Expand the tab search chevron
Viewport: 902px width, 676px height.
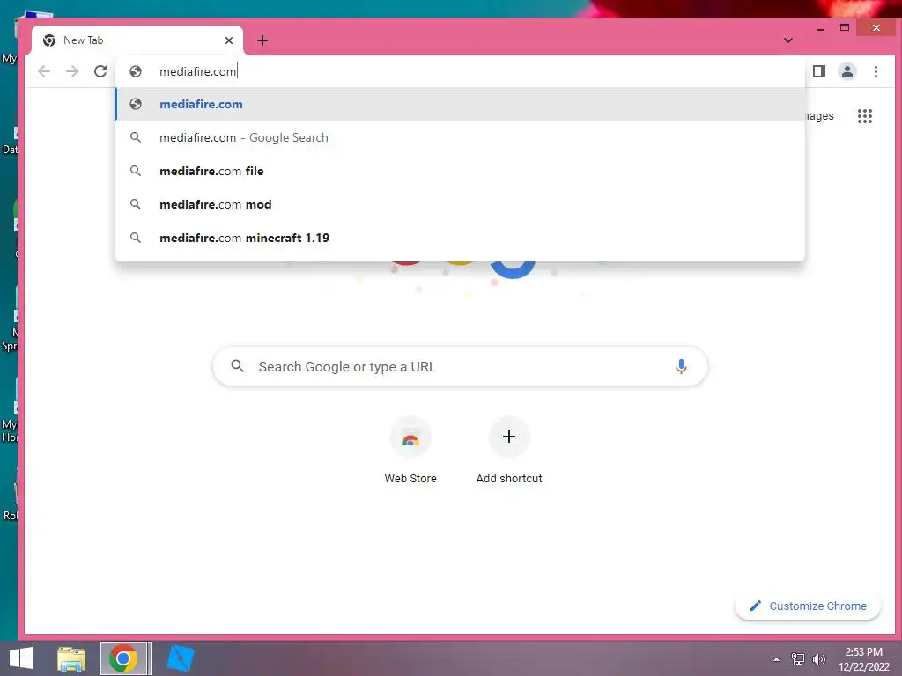point(788,40)
